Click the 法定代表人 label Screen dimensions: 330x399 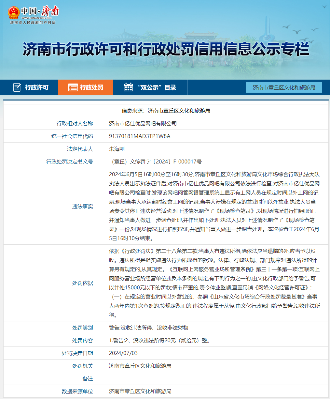[x=80, y=149]
